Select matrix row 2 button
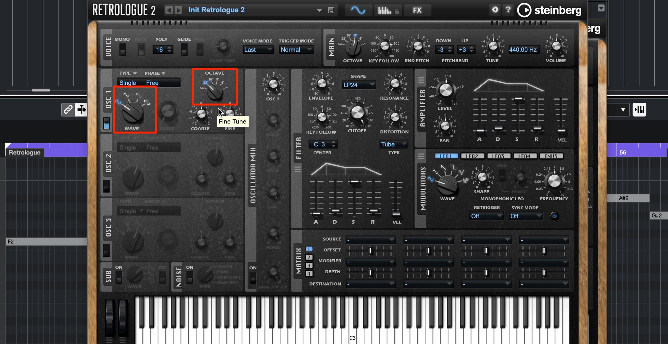This screenshot has width=668, height=344. (x=309, y=257)
